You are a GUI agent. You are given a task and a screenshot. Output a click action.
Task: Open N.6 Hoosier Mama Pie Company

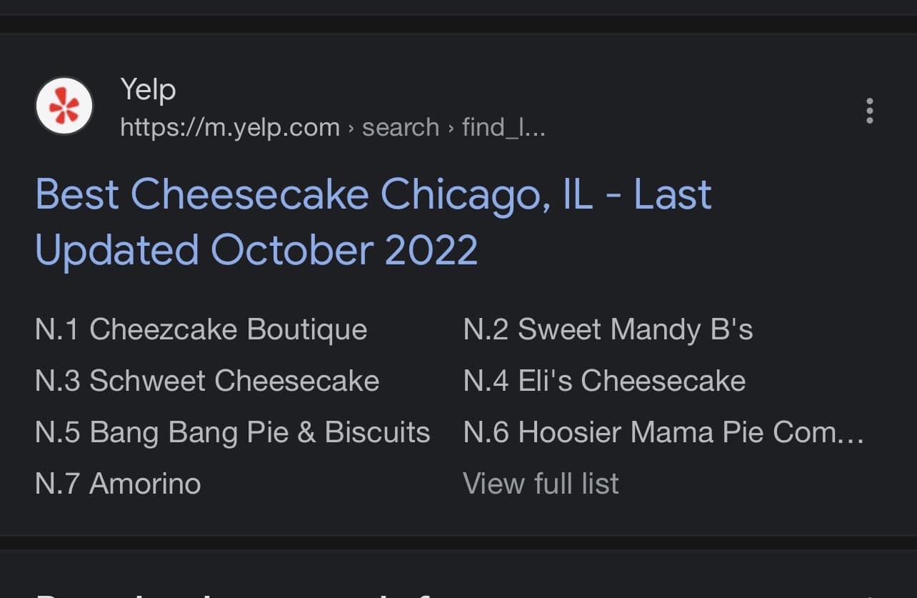coord(663,432)
